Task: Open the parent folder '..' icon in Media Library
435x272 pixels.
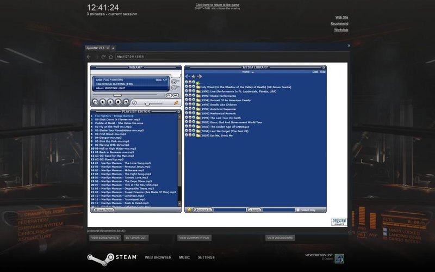Action: pyautogui.click(x=198, y=83)
